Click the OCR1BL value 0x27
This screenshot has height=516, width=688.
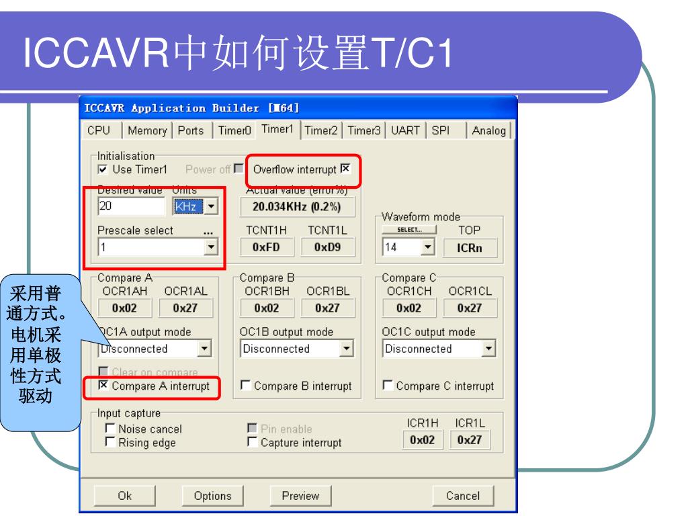click(x=328, y=308)
